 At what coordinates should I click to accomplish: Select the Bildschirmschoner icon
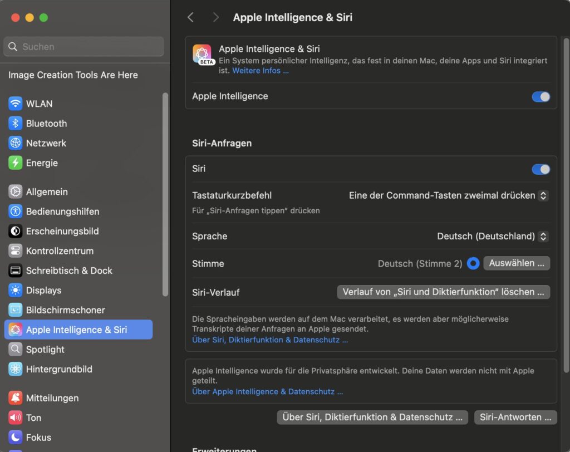tap(15, 310)
